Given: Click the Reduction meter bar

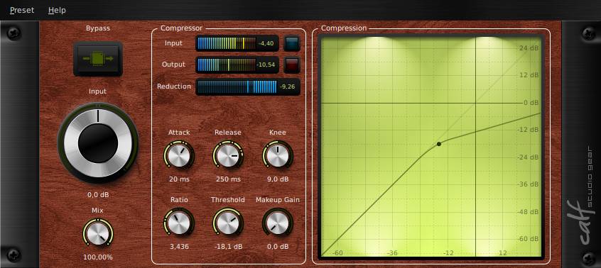Looking at the screenshot, I should point(237,86).
